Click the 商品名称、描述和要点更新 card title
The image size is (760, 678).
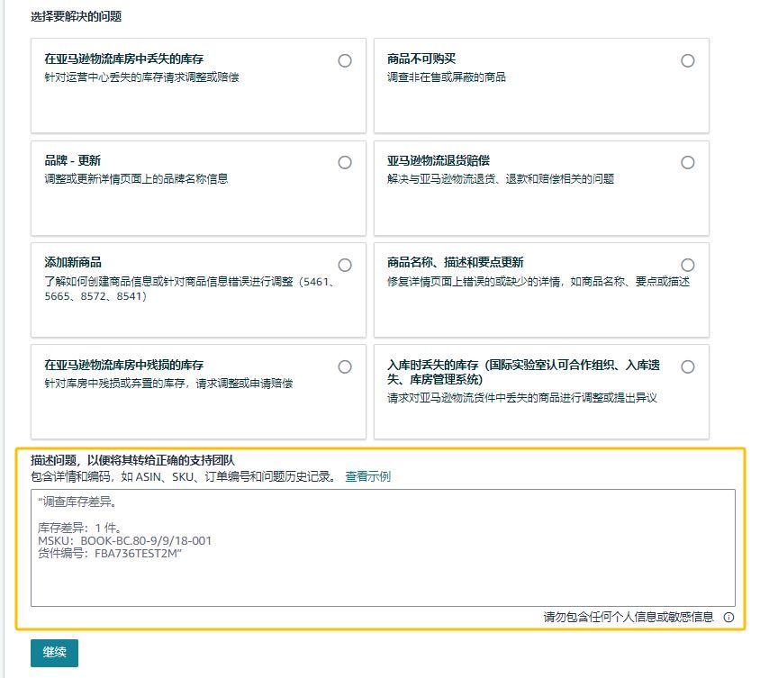[x=455, y=263]
